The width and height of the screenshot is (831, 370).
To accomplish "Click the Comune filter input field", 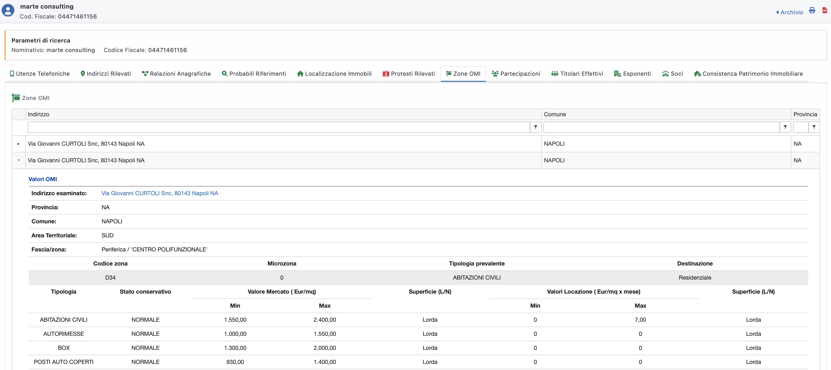I will pos(661,127).
